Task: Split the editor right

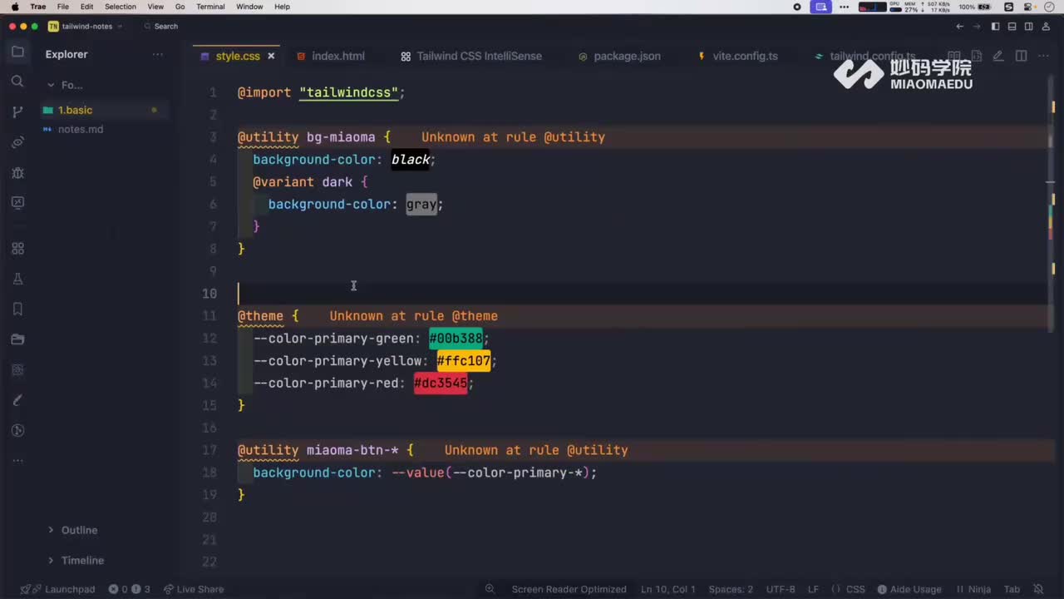Action: (x=1021, y=56)
